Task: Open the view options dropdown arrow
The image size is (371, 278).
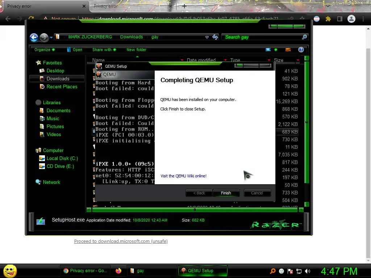Action: pyautogui.click(x=276, y=50)
